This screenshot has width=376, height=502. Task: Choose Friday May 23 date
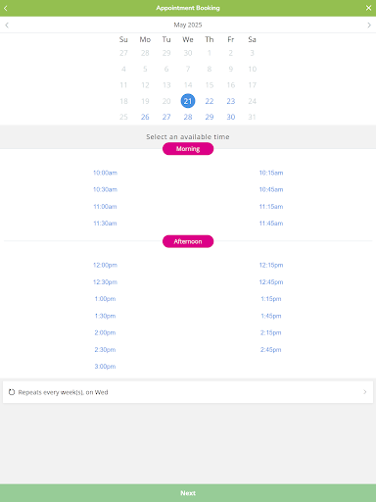(x=231, y=101)
